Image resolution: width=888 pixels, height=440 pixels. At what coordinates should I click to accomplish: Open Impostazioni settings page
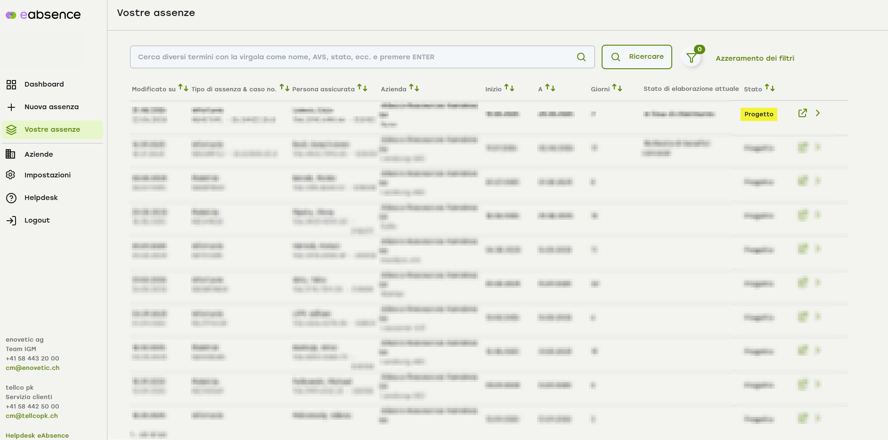tap(47, 175)
